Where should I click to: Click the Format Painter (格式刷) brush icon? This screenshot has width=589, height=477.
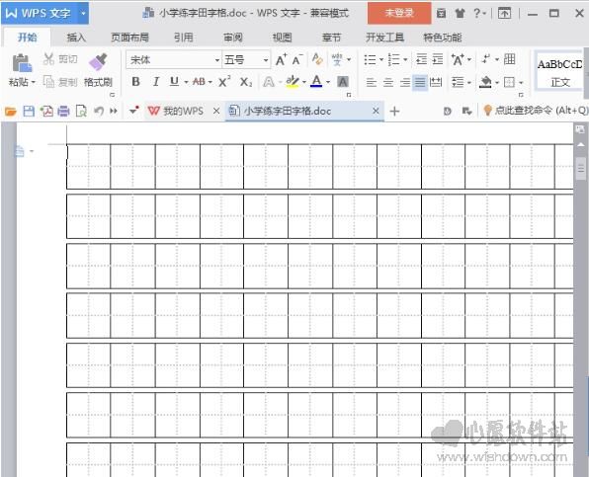98,62
